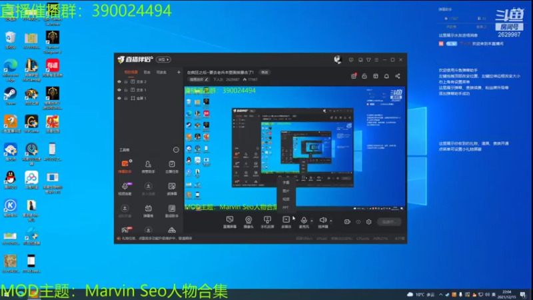Select 字幕 from the multimedia popup menu
Image resolution: width=533 pixels, height=300 pixels.
pyautogui.click(x=286, y=183)
